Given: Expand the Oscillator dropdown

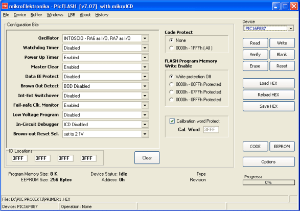Looking at the screenshot, I should tap(145, 38).
